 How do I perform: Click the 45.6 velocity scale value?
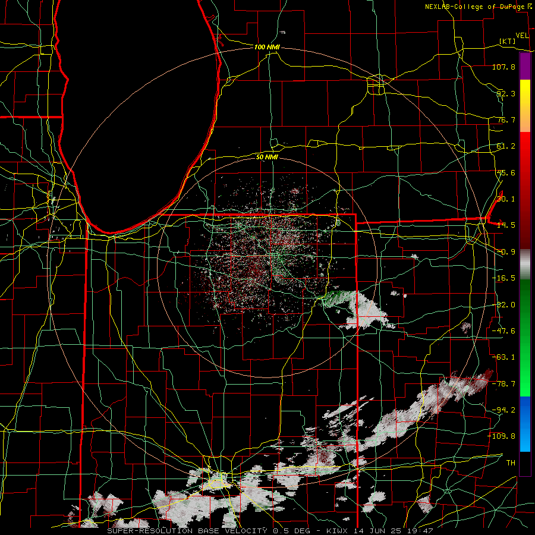click(x=506, y=172)
